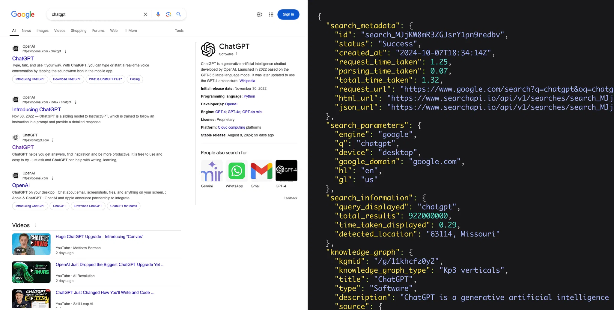The width and height of the screenshot is (614, 310).
Task: Expand the More search filters menu
Action: 131,31
